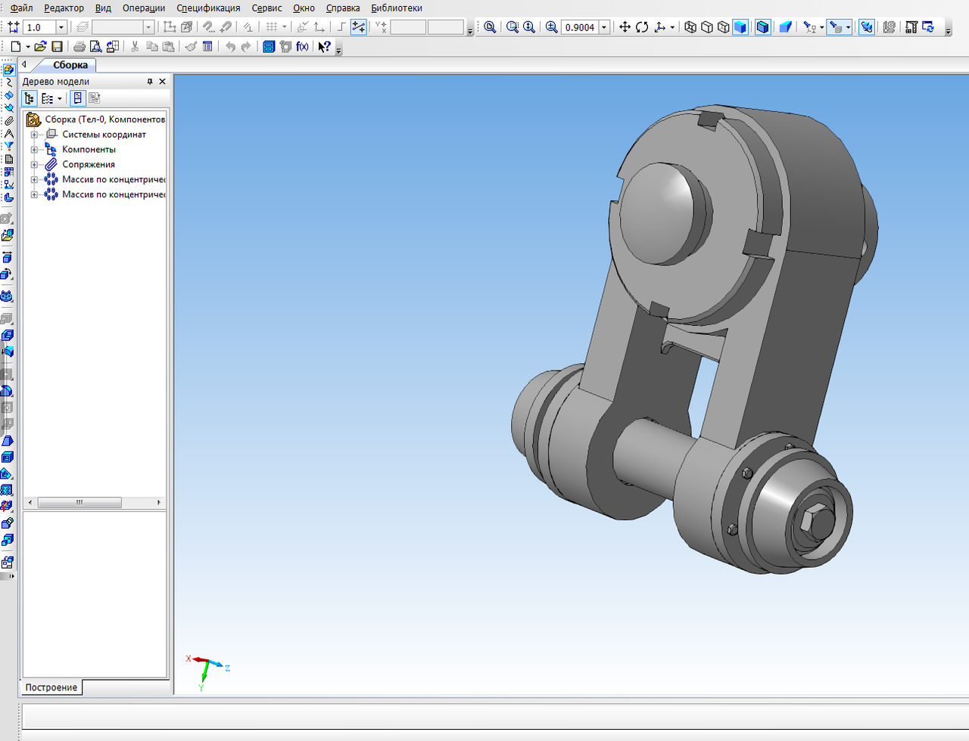
Task: Open print preview from the toolbar
Action: (95, 47)
